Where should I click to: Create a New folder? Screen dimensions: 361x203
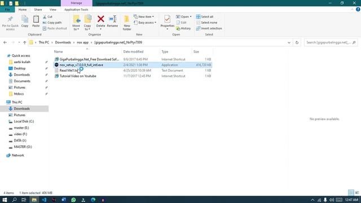click(x=127, y=23)
